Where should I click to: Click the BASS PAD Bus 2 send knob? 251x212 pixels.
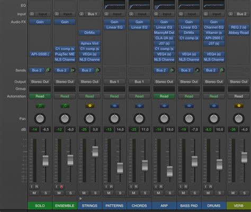[198, 70]
